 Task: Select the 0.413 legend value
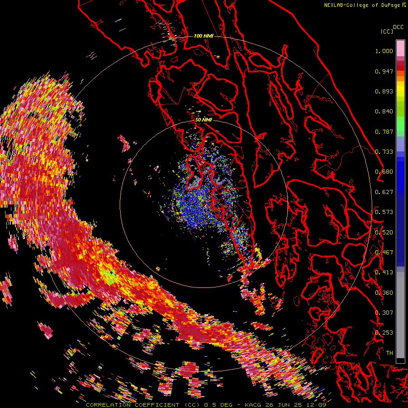(x=384, y=272)
